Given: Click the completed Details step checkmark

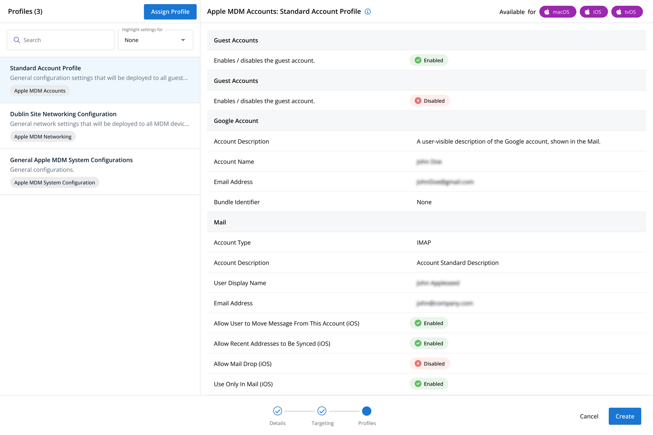Looking at the screenshot, I should click(278, 411).
